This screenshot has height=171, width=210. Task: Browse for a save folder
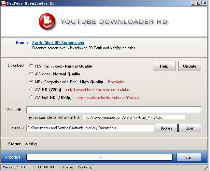coord(166,128)
